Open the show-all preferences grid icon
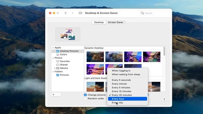 tap(80, 13)
